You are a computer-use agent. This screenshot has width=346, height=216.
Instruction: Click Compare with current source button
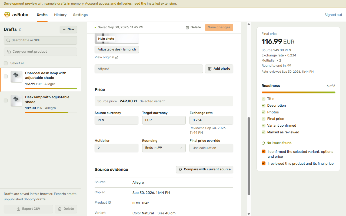(x=205, y=170)
